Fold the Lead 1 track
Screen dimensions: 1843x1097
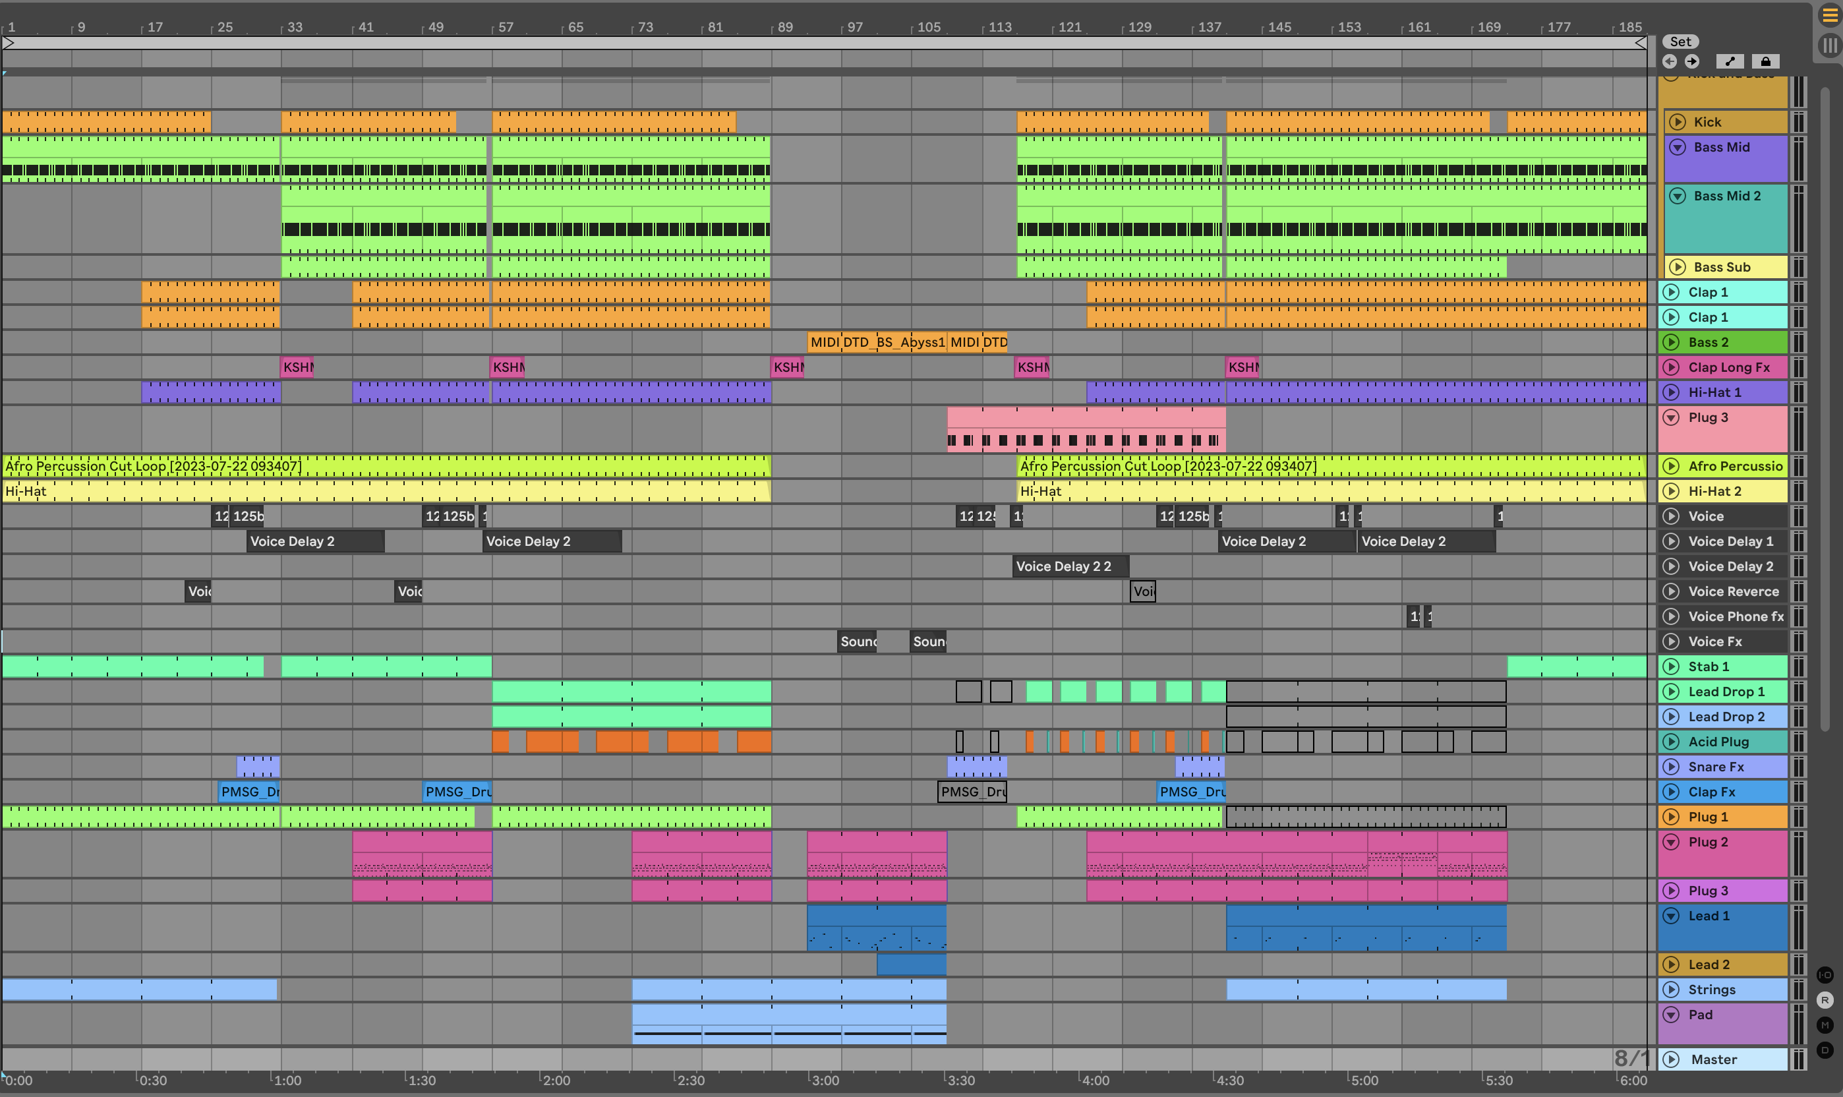coord(1672,916)
